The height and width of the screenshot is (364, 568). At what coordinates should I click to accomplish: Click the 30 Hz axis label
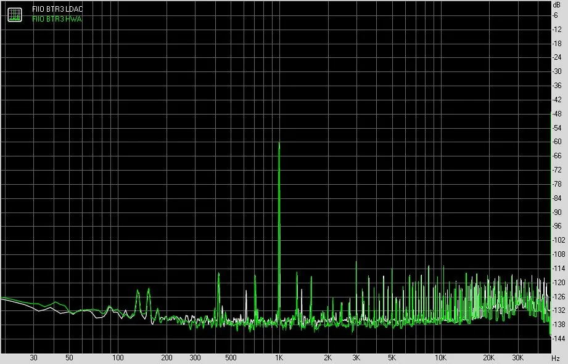pyautogui.click(x=34, y=358)
